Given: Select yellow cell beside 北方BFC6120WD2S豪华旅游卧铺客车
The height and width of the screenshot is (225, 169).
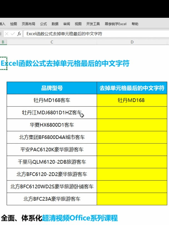Looking at the screenshot, I should [x=132, y=187].
